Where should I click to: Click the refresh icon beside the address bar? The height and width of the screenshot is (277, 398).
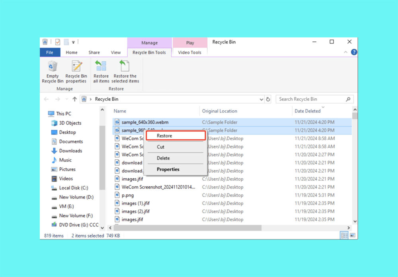tap(268, 99)
